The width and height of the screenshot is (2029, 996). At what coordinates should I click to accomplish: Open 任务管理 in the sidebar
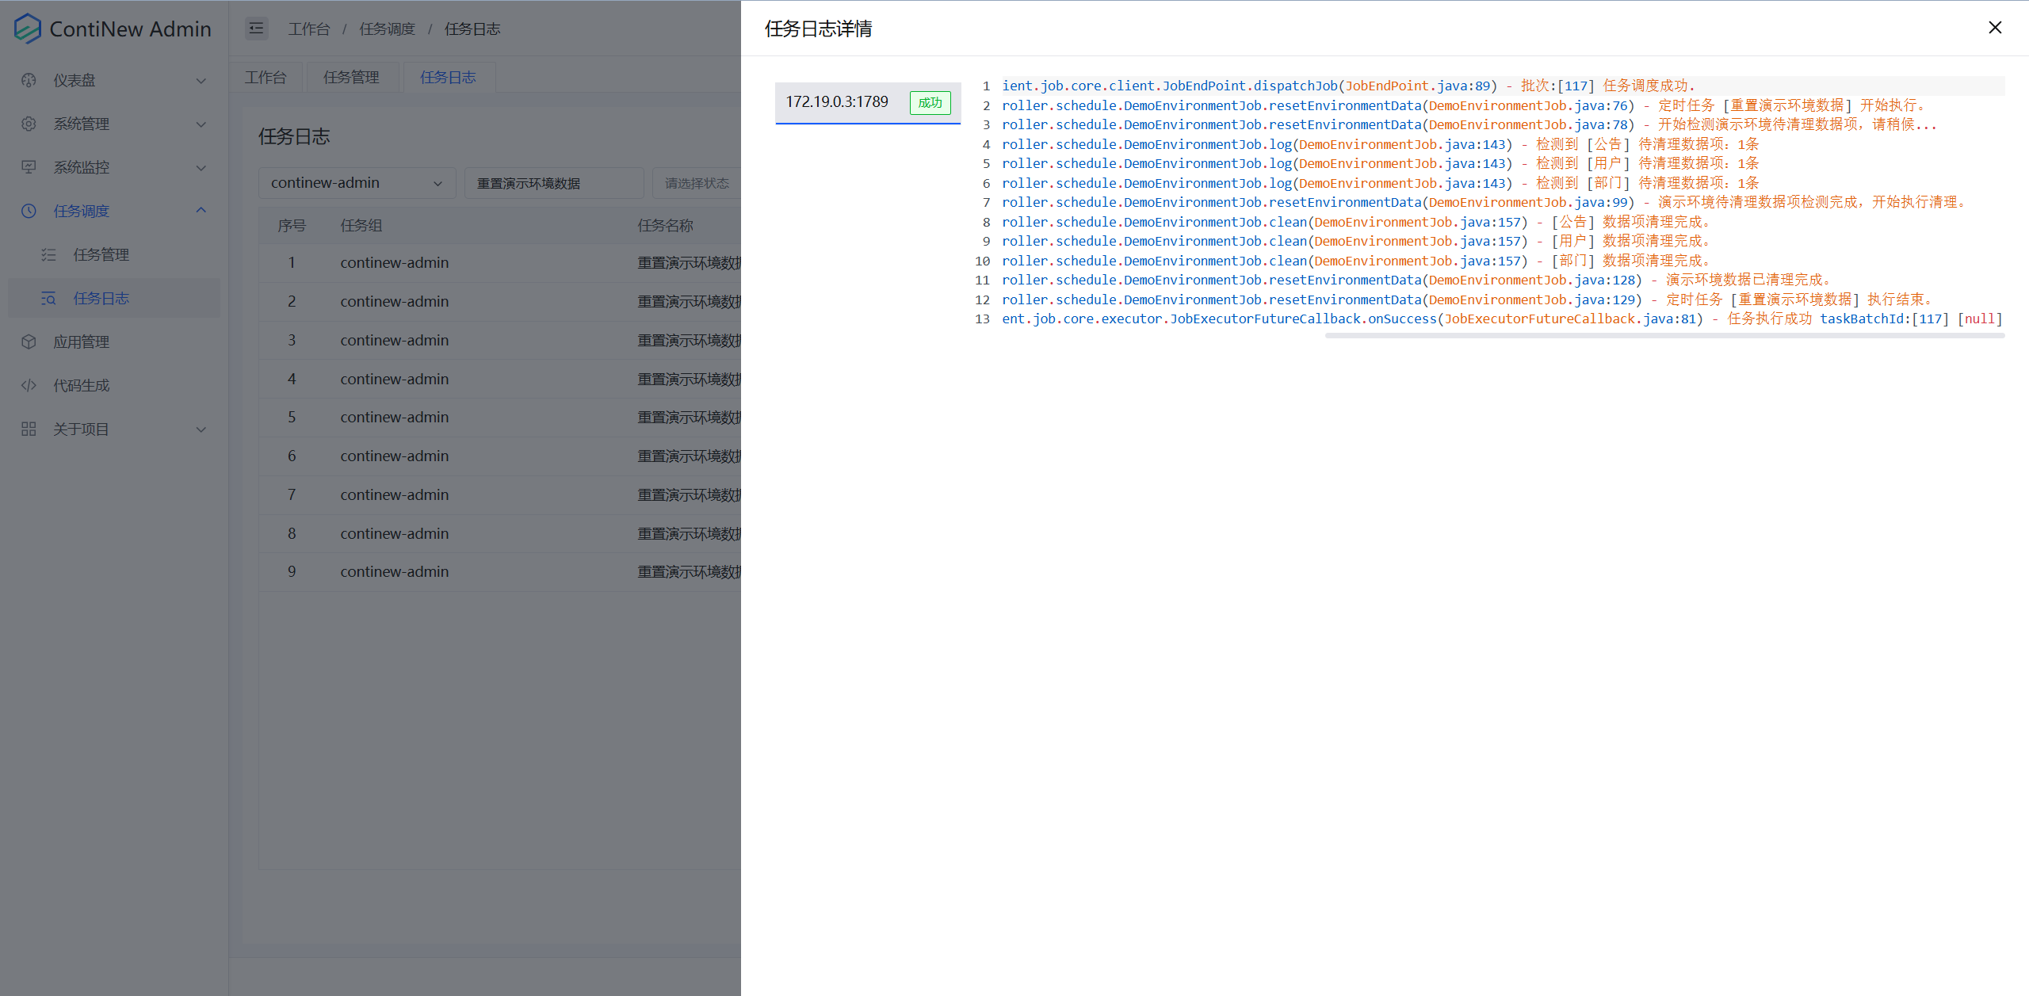point(101,254)
